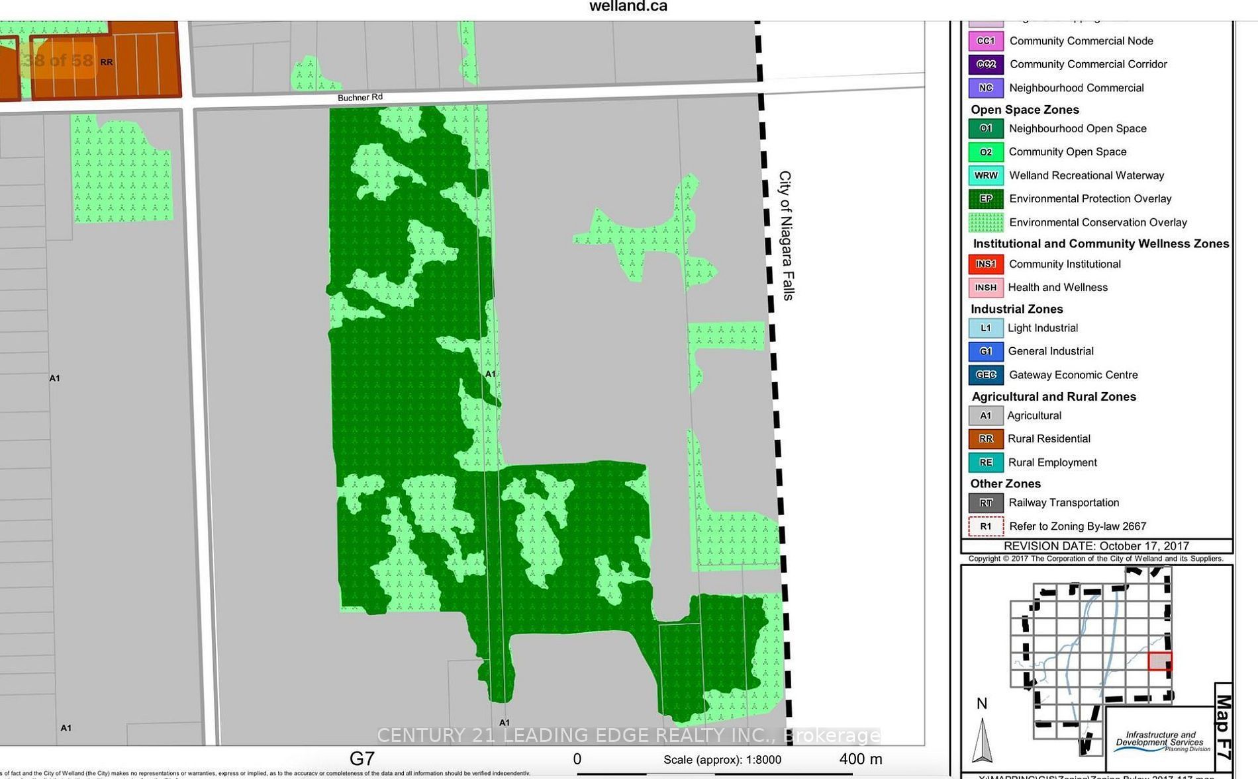The width and height of the screenshot is (1258, 779).
Task: Click the CC2 Community Commercial Corridor swatch
Action: click(x=986, y=64)
